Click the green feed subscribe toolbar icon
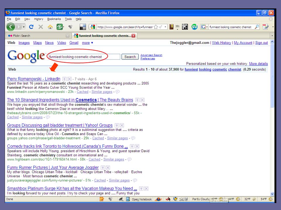This screenshot has width=281, height=210. click(x=60, y=27)
